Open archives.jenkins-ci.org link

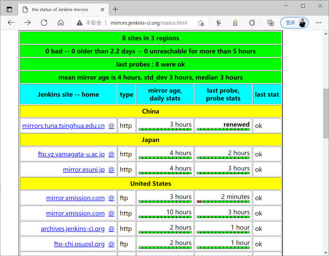[73, 229]
